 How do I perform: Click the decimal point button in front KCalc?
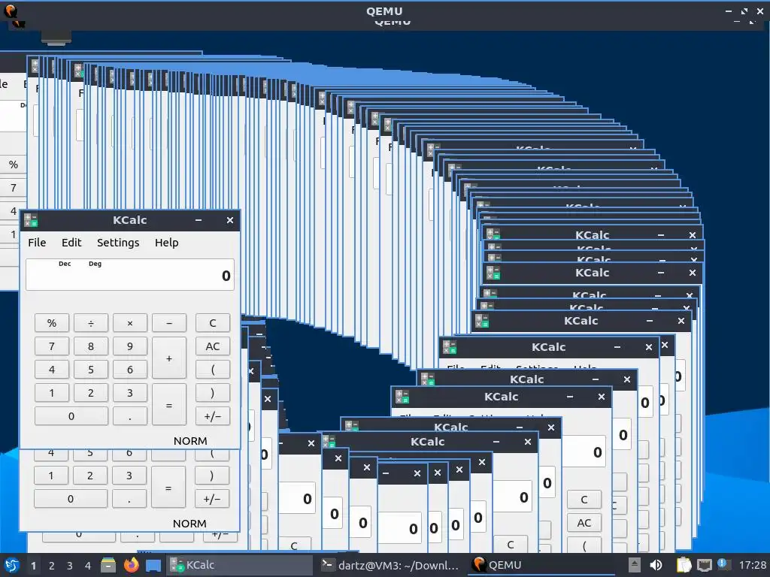[x=129, y=416]
